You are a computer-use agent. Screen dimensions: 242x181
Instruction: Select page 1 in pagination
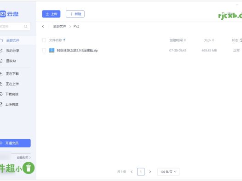pyautogui.click(x=141, y=172)
